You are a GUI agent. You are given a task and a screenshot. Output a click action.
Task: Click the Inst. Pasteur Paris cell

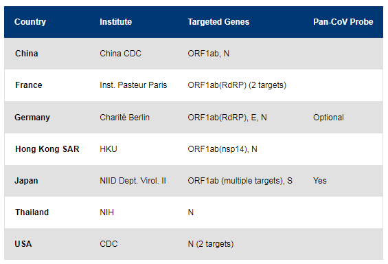click(x=133, y=85)
